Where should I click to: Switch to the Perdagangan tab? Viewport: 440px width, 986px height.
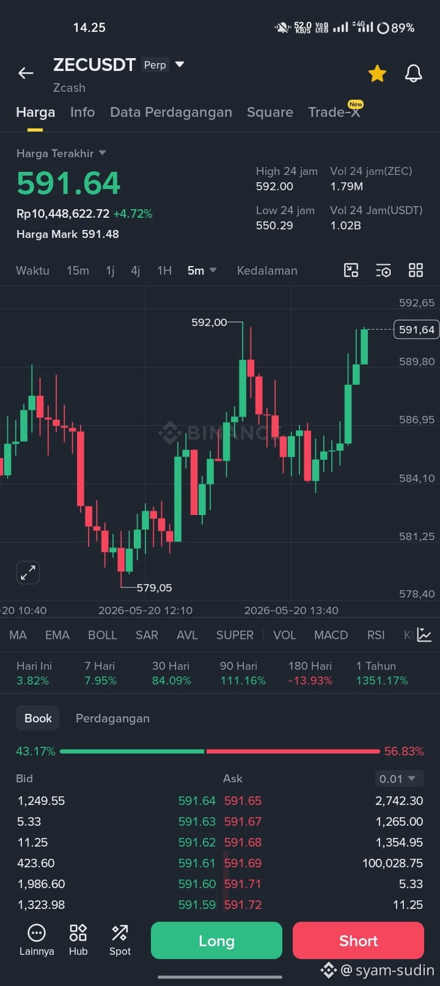pyautogui.click(x=112, y=718)
